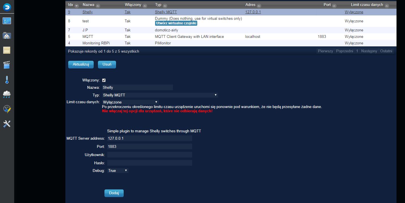Image resolution: width=405 pixels, height=203 pixels.
Task: Go to Poprzedni page
Action: (x=344, y=51)
